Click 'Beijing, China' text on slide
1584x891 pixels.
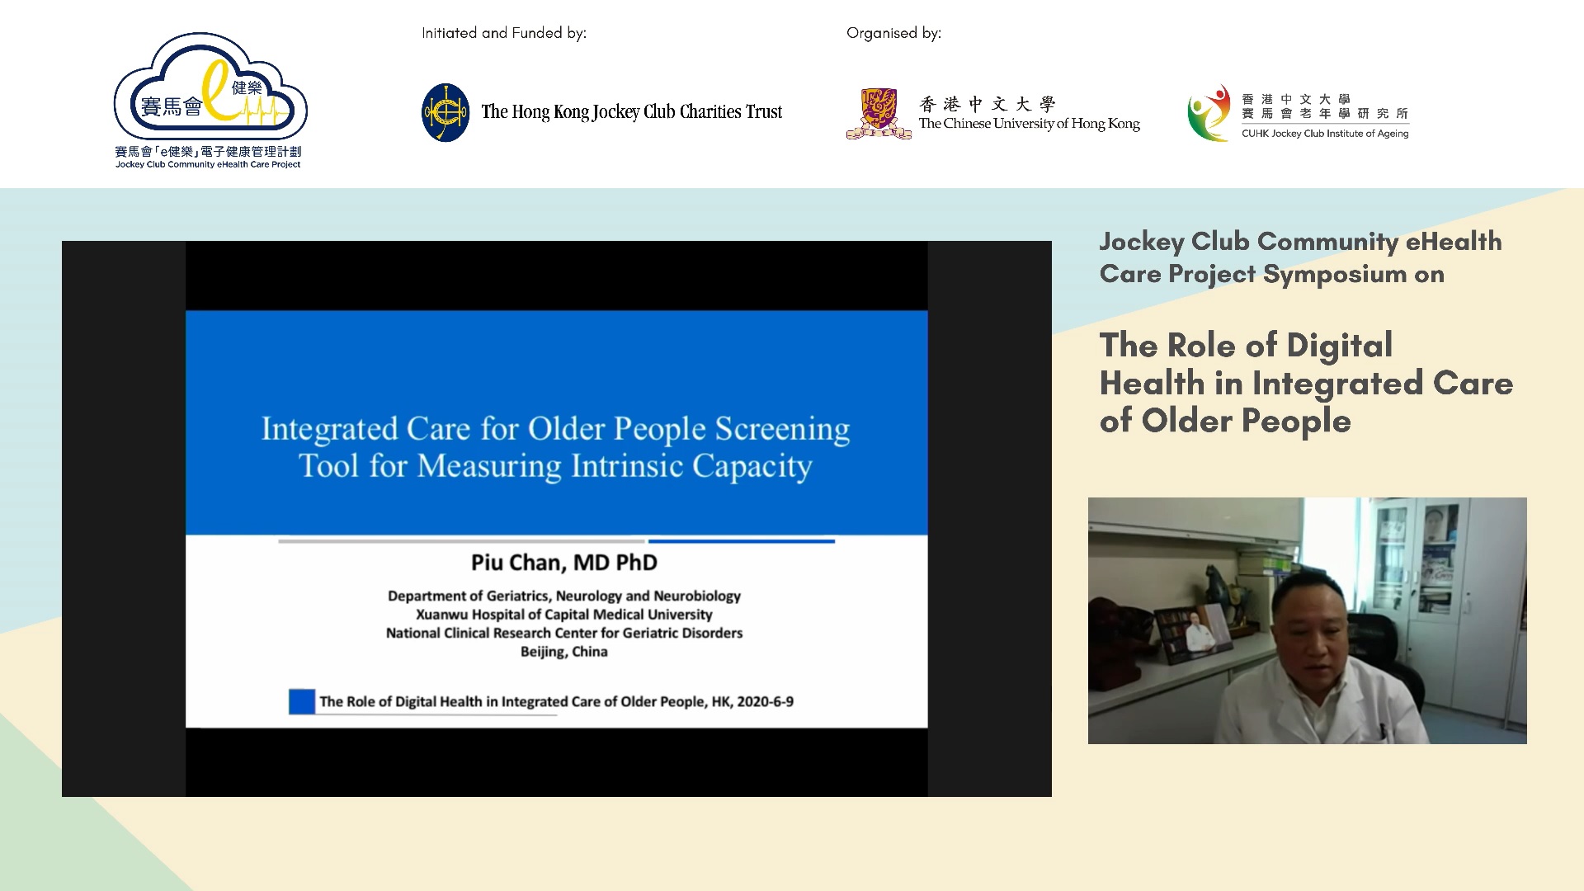click(564, 652)
